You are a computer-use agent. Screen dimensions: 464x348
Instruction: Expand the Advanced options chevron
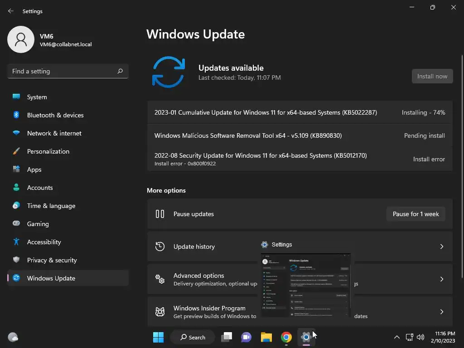(x=441, y=279)
